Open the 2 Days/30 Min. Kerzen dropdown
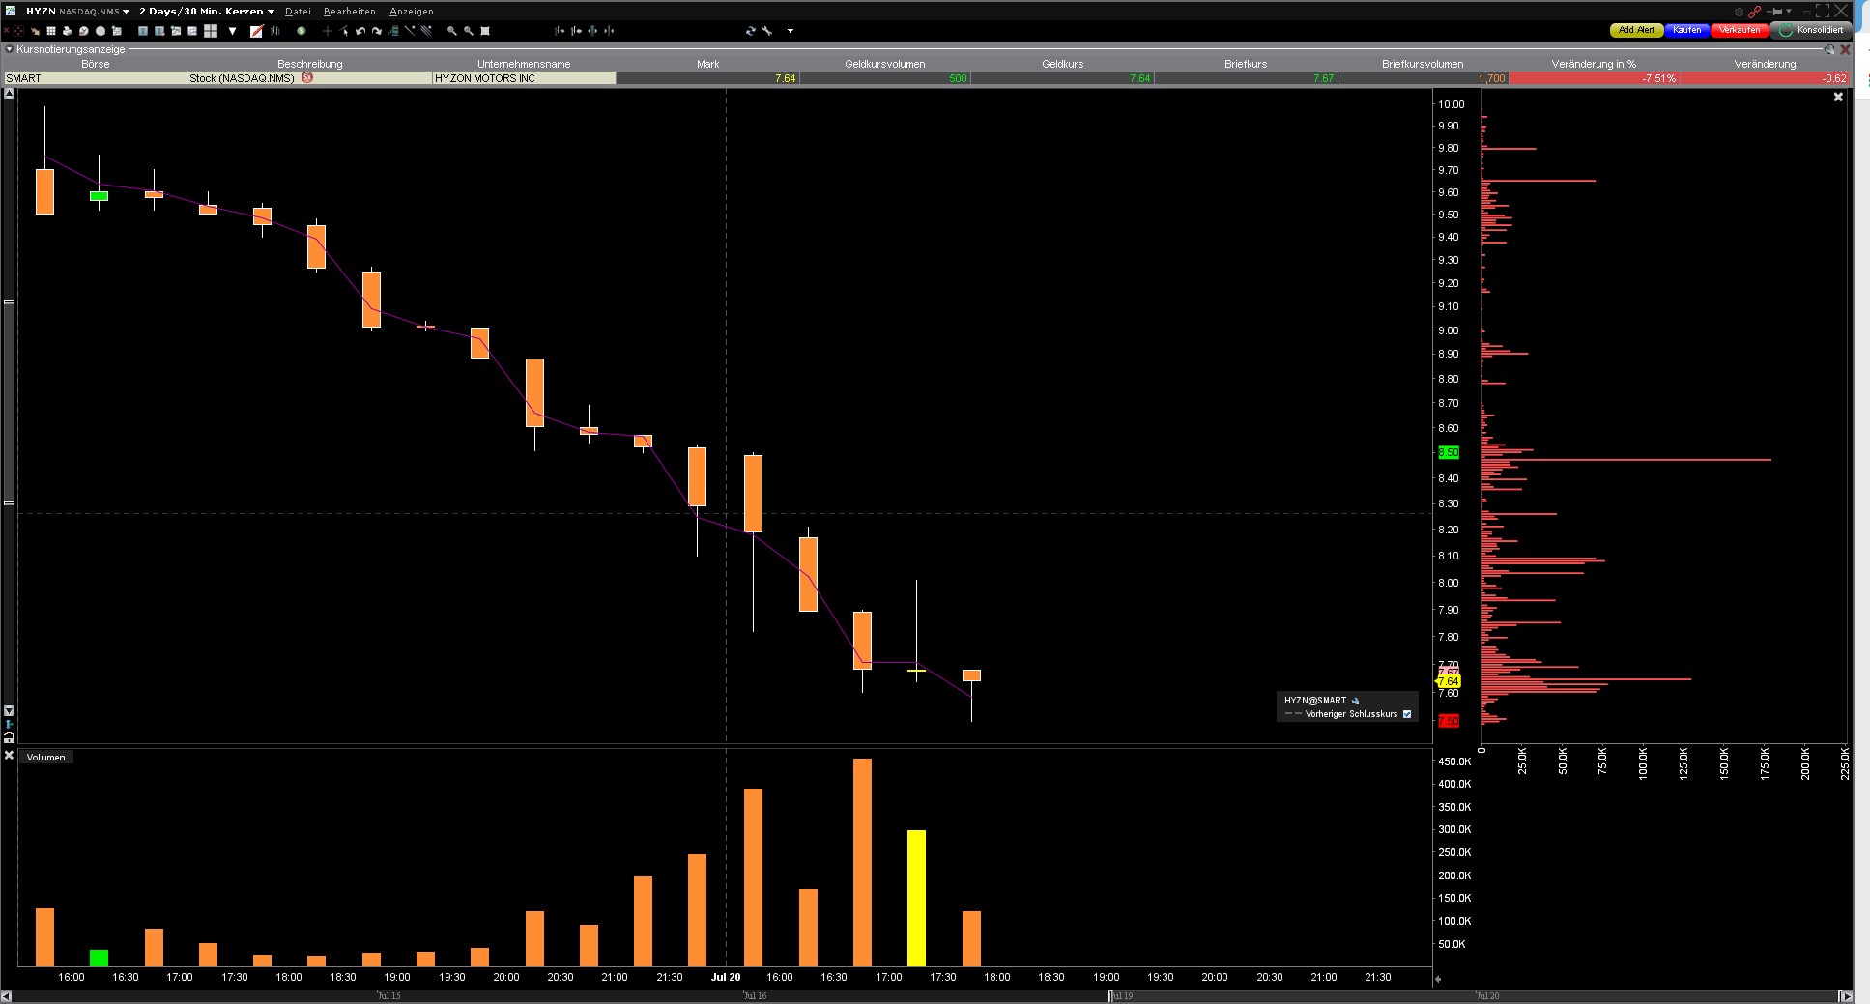 271,12
